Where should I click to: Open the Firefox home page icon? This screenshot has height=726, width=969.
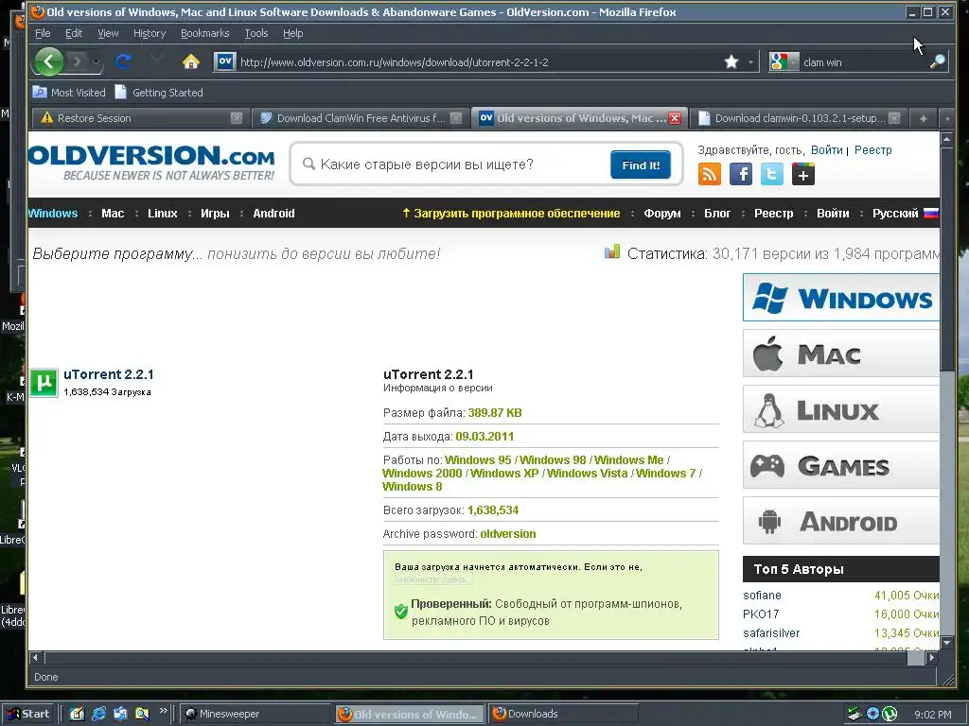click(x=191, y=61)
